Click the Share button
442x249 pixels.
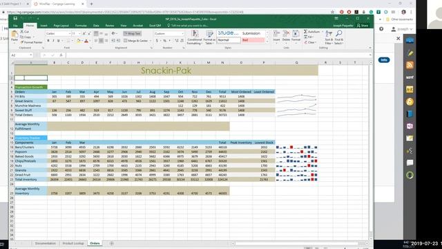click(363, 26)
